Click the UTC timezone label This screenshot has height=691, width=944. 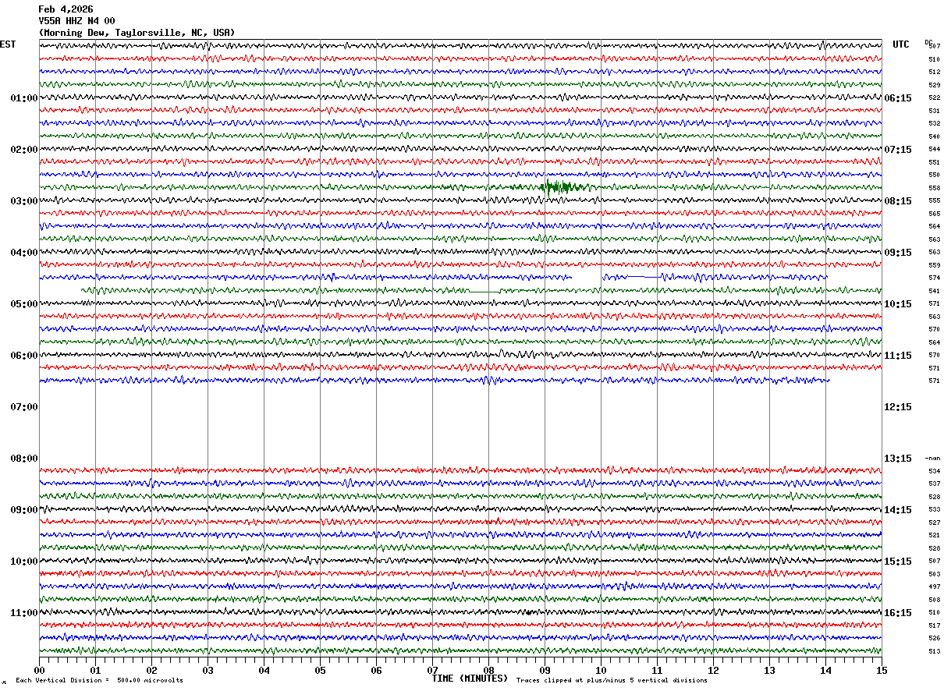pos(901,44)
